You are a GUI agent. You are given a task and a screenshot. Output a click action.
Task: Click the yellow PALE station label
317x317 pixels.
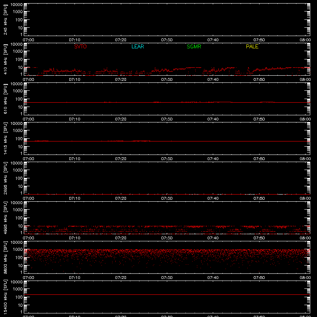pos(252,46)
